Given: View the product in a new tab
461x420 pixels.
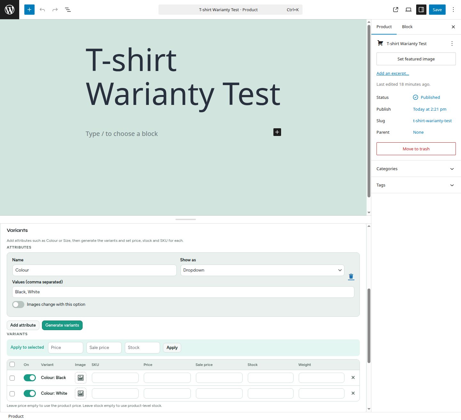Looking at the screenshot, I should (x=396, y=10).
